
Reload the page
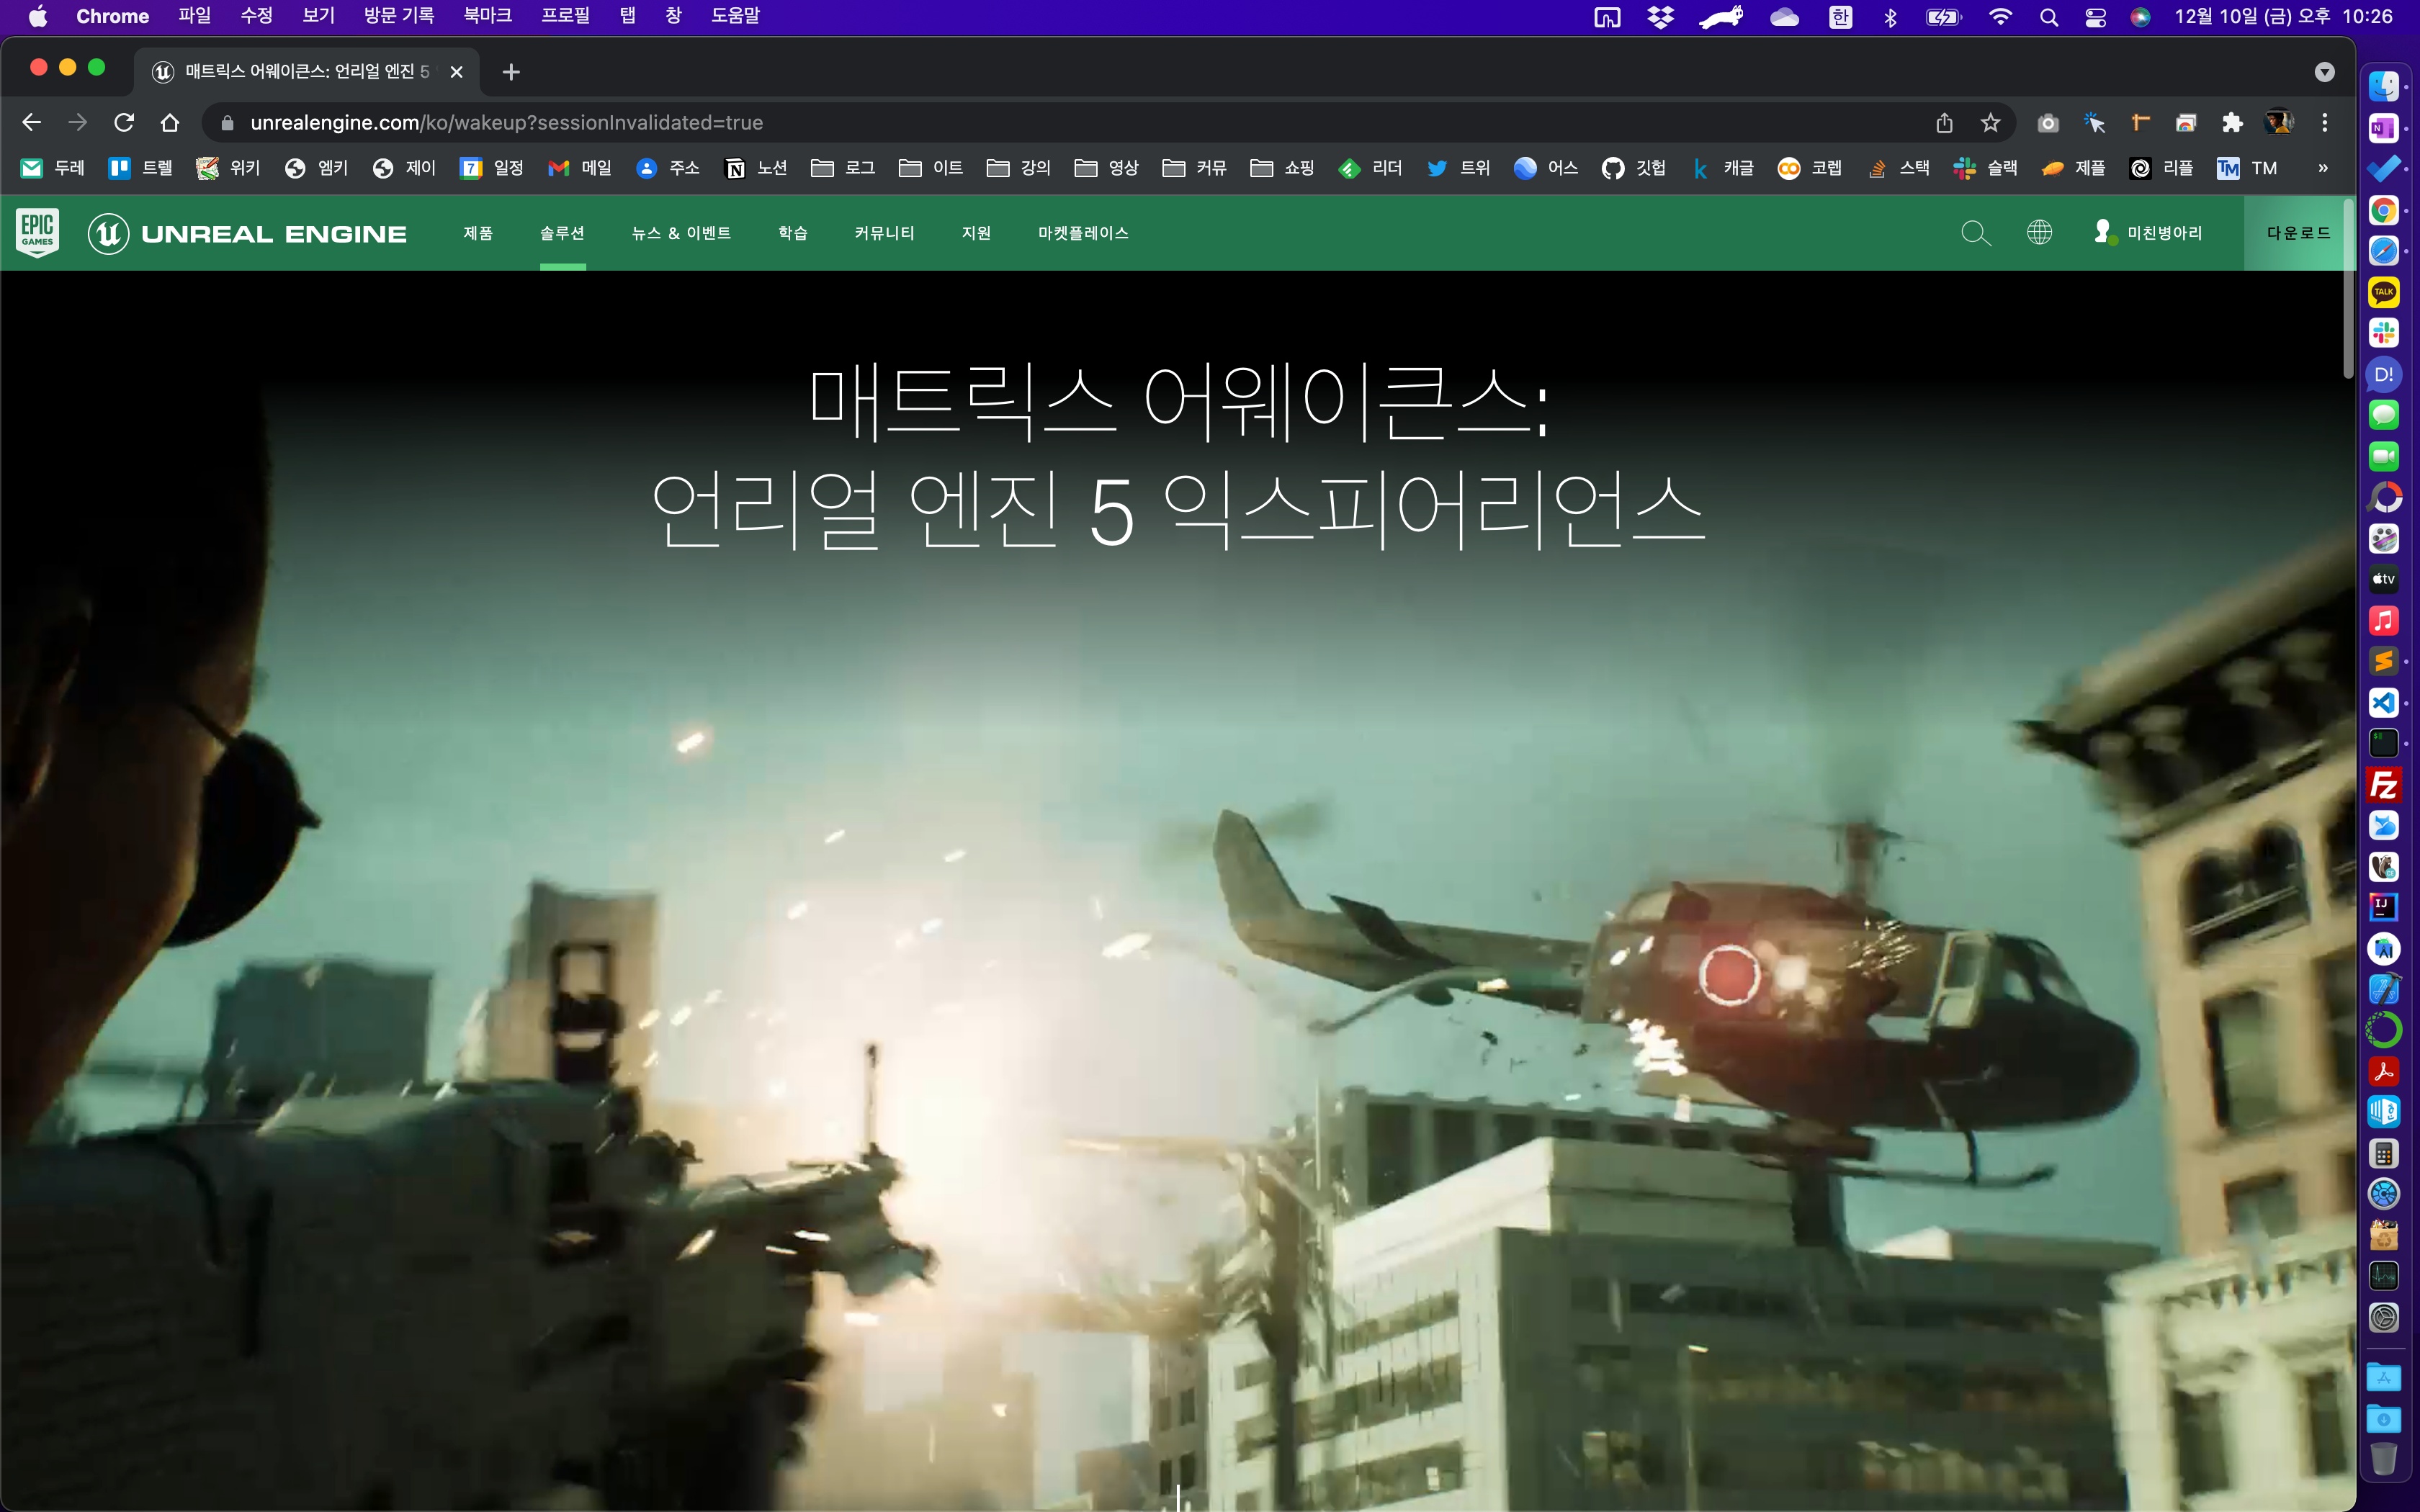[x=124, y=123]
